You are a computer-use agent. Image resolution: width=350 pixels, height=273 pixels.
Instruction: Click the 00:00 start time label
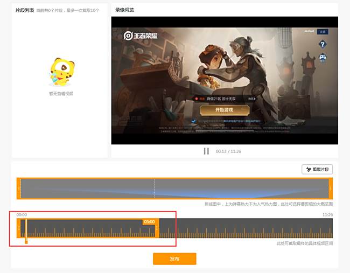[x=22, y=215]
